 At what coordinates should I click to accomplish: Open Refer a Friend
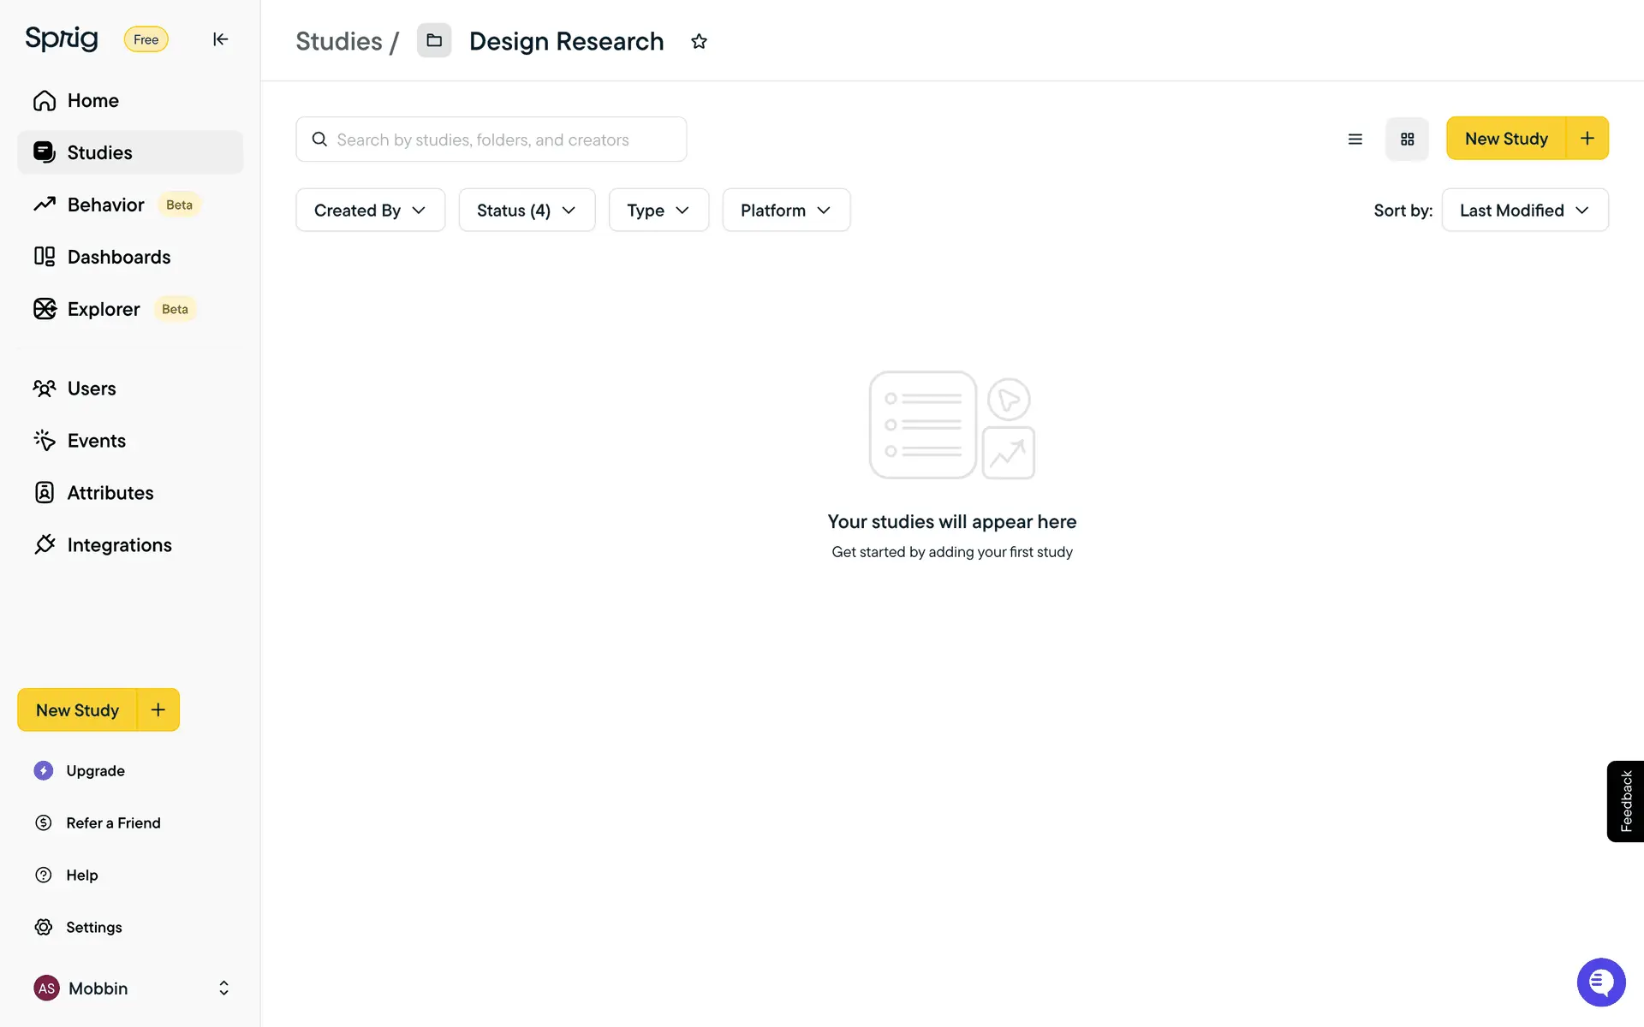(x=113, y=822)
